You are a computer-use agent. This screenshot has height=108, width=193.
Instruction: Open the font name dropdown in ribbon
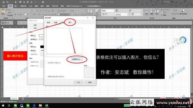click(x=31, y=11)
